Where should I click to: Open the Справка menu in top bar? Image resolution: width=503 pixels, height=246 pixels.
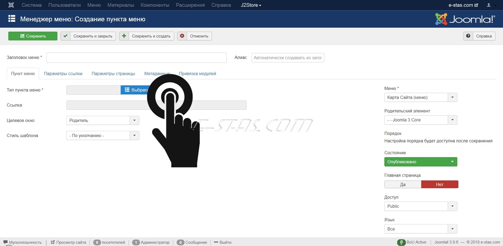click(x=221, y=5)
